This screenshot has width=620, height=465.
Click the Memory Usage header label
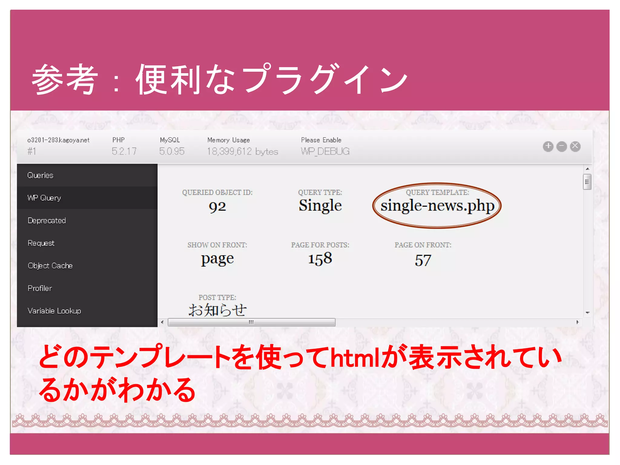coord(229,140)
